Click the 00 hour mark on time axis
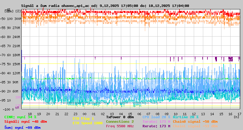This screenshot has width=243, height=130. tap(85, 114)
